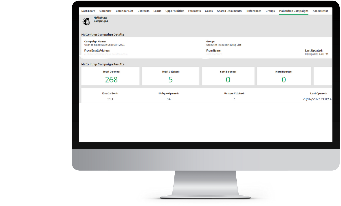
Task: Click the Mailchimp Campaigns heading beside the logo
Action: (101, 19)
